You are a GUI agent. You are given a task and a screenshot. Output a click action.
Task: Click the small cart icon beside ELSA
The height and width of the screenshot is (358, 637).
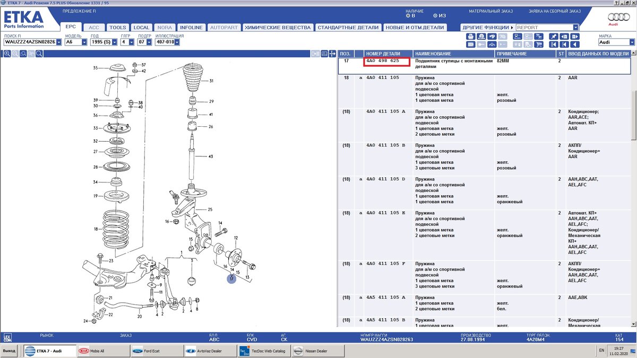click(x=539, y=36)
